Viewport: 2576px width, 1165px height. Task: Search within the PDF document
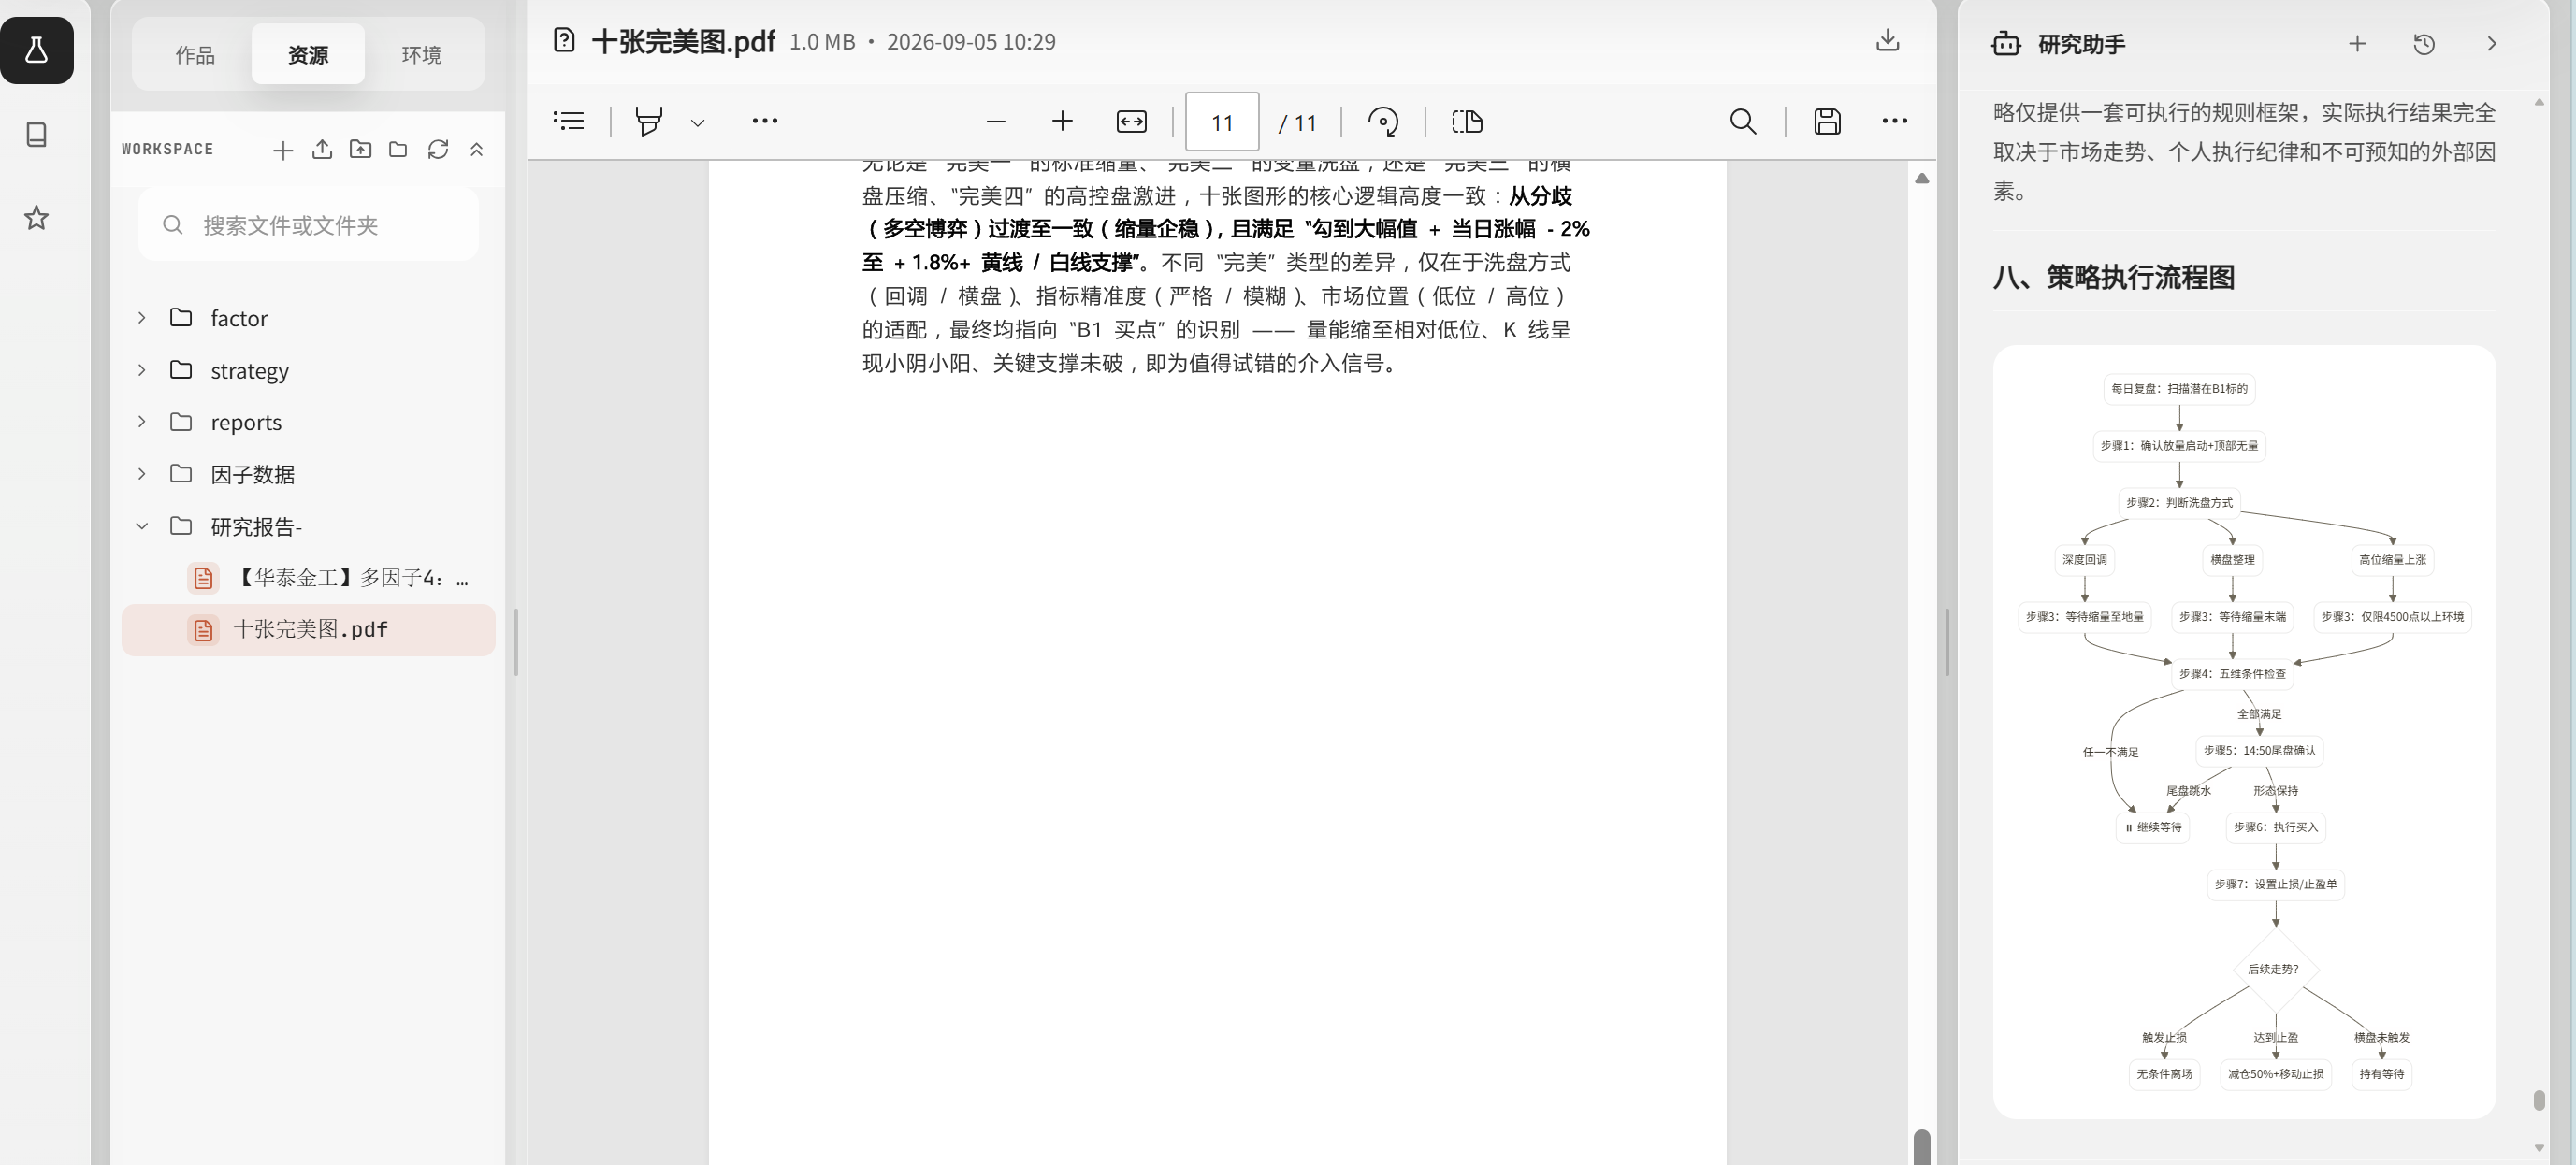[x=1743, y=121]
